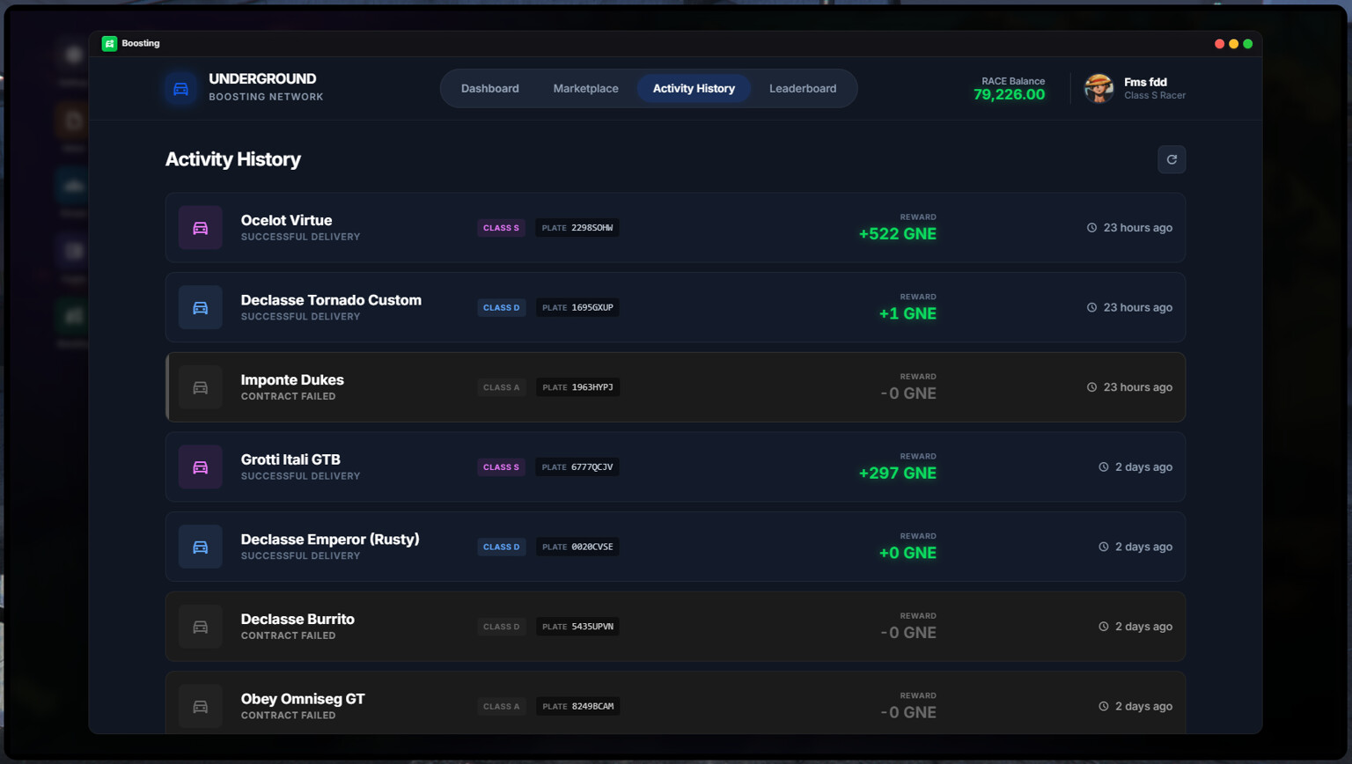Click the Underground Boosting Network car logo
Viewport: 1352px width, 764px height.
click(x=180, y=89)
